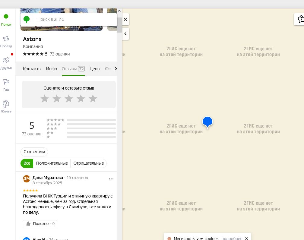The image size is (304, 240).
Task: Click the 8 сентября 2025 review date
Action: tap(47, 183)
